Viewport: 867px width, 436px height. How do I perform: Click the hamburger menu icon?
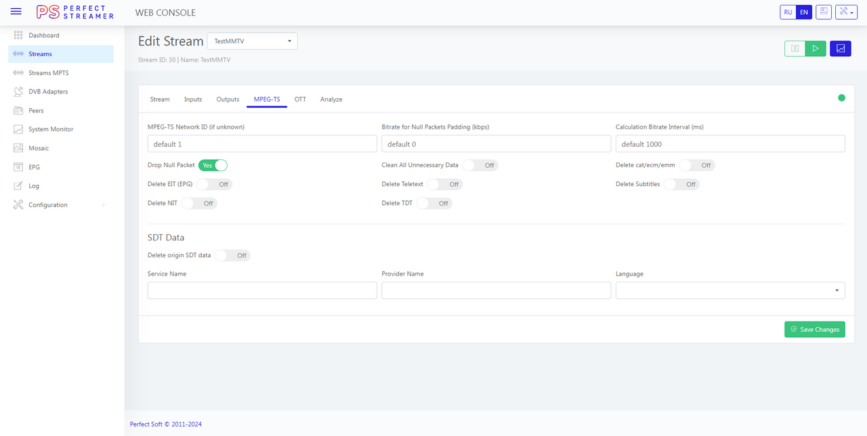16,12
